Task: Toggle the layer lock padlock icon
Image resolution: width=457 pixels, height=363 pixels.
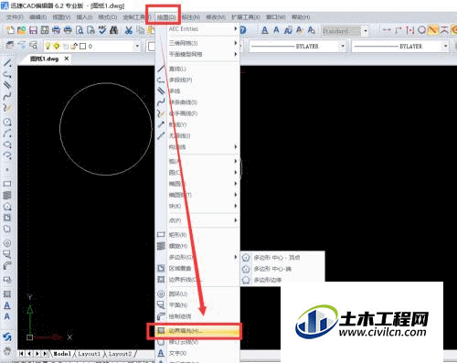Action: click(x=74, y=46)
